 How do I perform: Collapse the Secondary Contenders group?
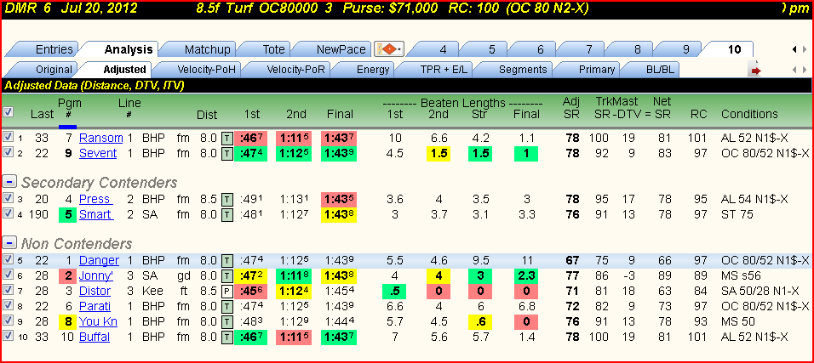point(9,182)
